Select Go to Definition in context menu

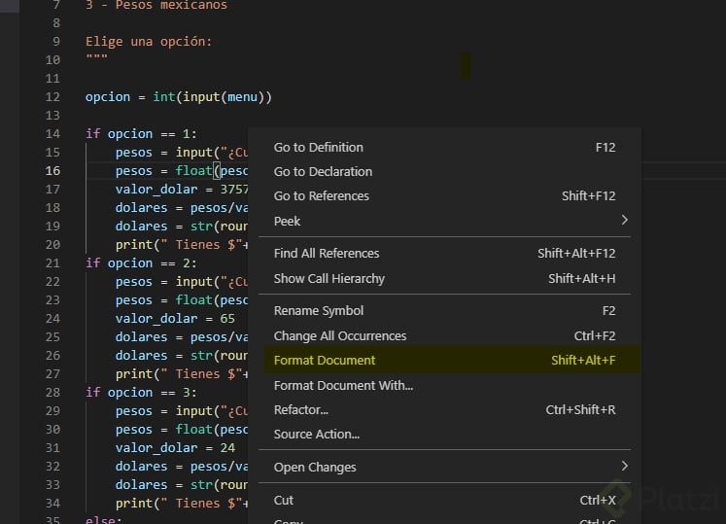point(444,148)
